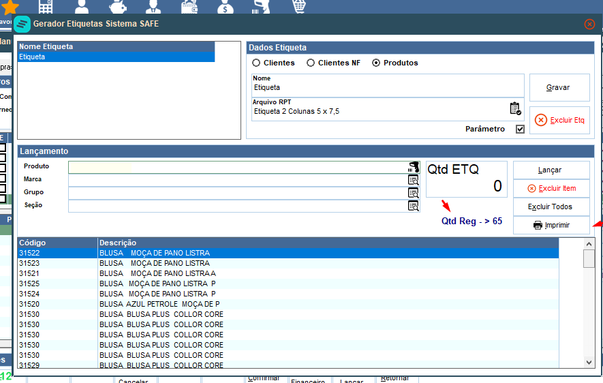Click the barcode scanner icon in Produto field

(414, 167)
